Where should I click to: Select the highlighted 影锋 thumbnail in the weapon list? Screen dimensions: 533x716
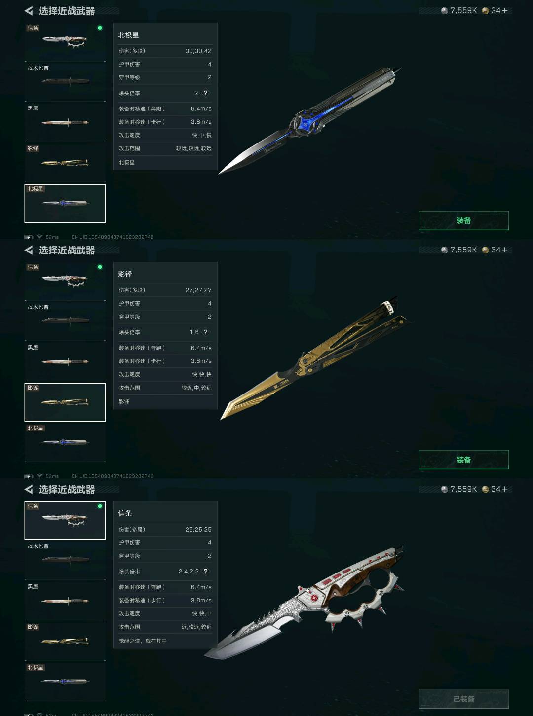click(65, 402)
